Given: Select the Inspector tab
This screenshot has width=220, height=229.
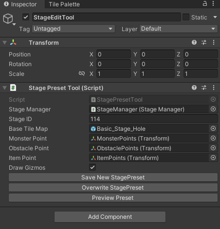Looking at the screenshot, I should point(20,4).
